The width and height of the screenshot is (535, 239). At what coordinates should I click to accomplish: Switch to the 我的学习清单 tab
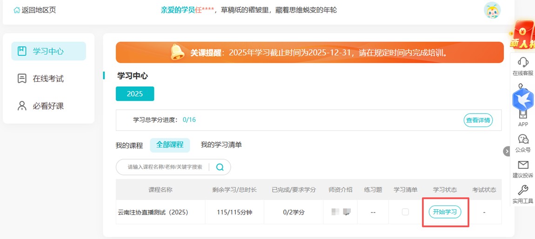tap(221, 145)
